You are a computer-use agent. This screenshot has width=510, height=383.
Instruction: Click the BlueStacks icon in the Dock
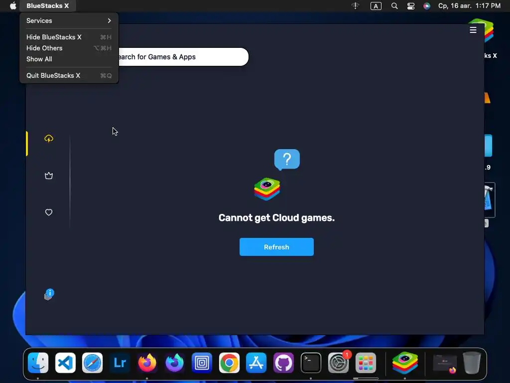pyautogui.click(x=405, y=363)
